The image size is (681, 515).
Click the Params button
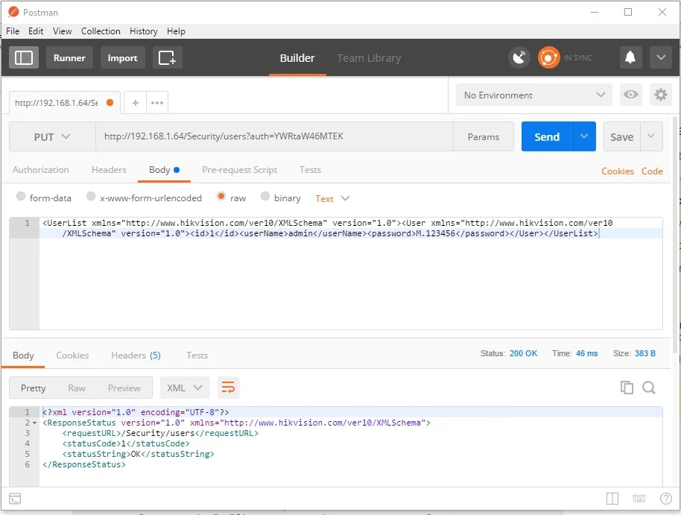(484, 137)
